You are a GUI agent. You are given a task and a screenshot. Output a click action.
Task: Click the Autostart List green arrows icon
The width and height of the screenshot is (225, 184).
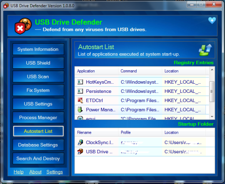[205, 50]
